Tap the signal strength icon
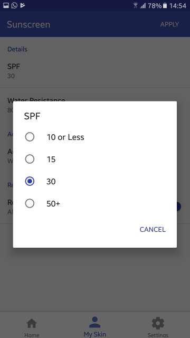This screenshot has width=190, height=338. click(x=143, y=6)
